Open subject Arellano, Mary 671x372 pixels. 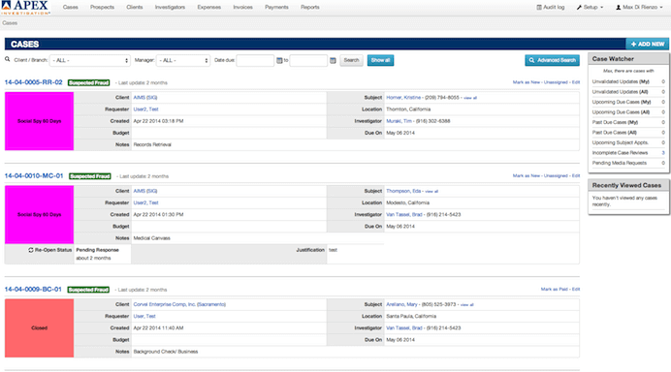click(x=401, y=304)
